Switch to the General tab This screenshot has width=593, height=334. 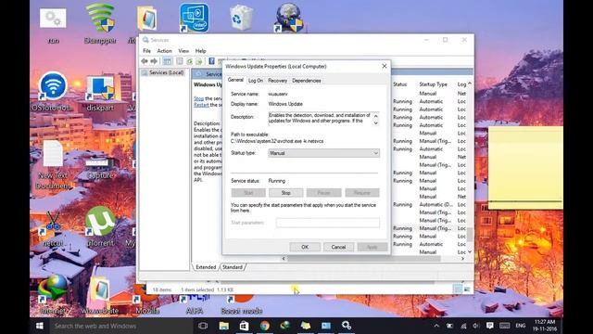click(235, 80)
